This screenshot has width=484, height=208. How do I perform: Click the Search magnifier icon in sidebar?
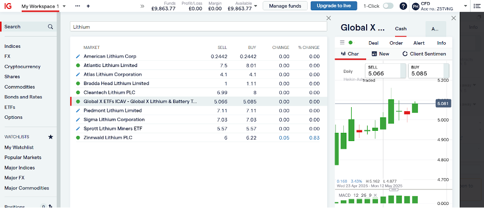click(50, 27)
